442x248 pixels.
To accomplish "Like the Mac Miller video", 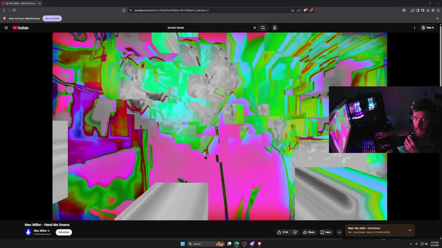I will tap(283, 232).
